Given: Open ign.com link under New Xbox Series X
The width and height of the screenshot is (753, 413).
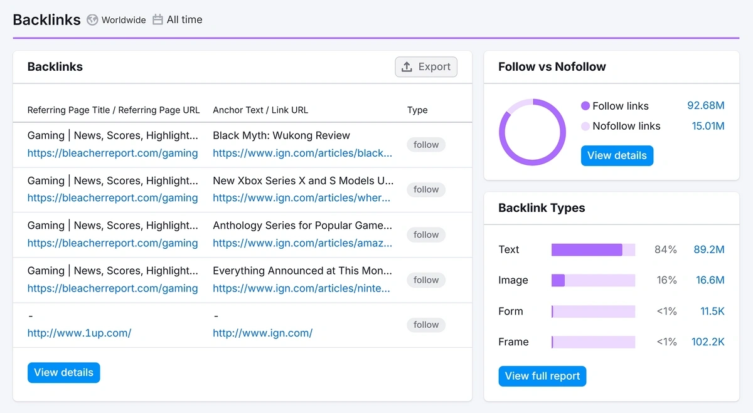Looking at the screenshot, I should pos(302,198).
